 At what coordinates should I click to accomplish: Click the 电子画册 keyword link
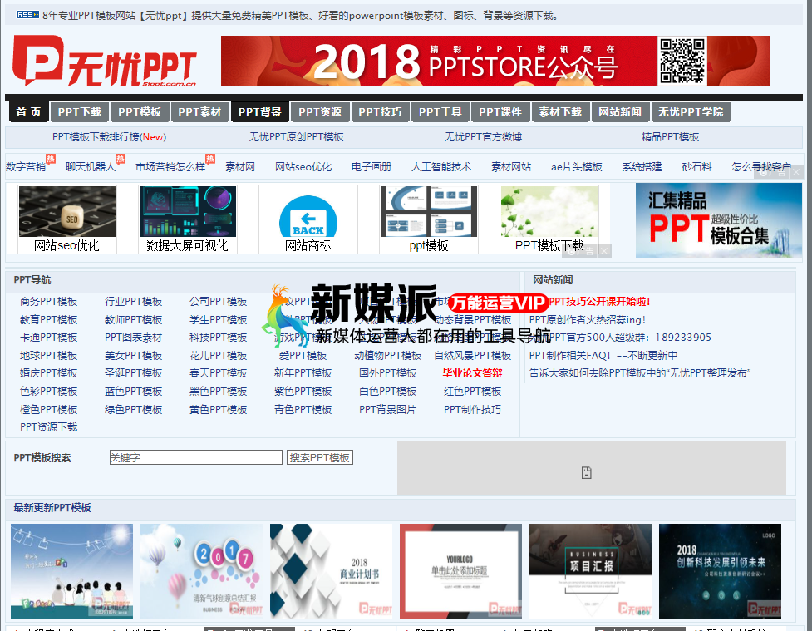[372, 167]
